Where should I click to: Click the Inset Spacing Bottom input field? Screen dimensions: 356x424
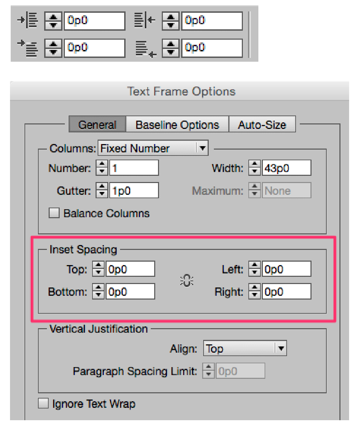point(130,292)
